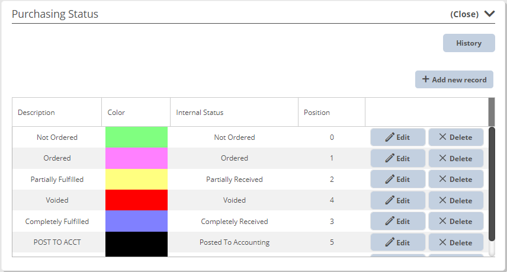Click position value 3 for Completely Fulfilled
This screenshot has width=507, height=272.
point(332,221)
